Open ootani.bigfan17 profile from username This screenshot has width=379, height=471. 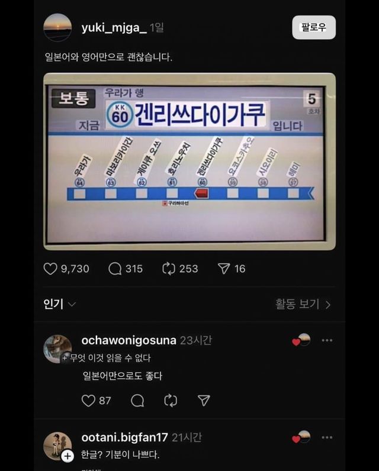[124, 437]
